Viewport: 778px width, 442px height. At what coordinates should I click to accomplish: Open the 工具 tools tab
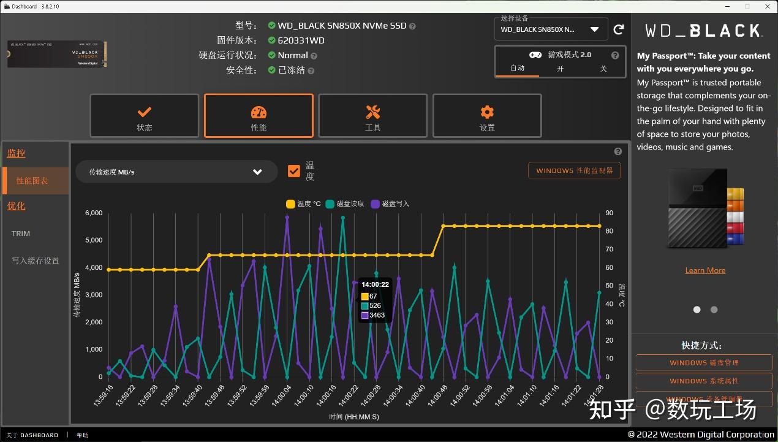pyautogui.click(x=372, y=116)
